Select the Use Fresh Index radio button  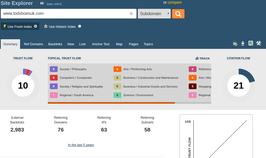36,26
